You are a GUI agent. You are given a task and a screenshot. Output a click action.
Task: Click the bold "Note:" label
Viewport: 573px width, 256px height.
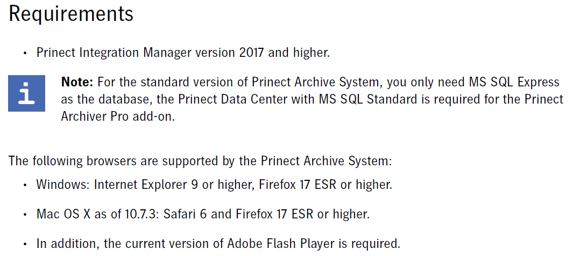pyautogui.click(x=77, y=82)
